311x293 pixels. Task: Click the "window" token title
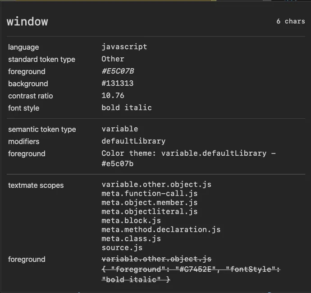coord(27,22)
